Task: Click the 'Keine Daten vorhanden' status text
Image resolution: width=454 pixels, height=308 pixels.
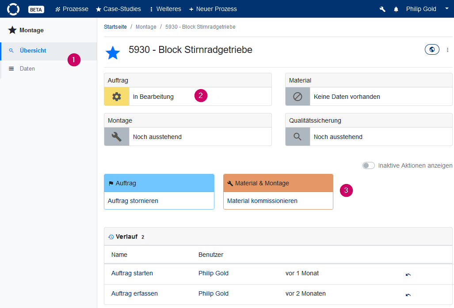Action: pyautogui.click(x=347, y=97)
